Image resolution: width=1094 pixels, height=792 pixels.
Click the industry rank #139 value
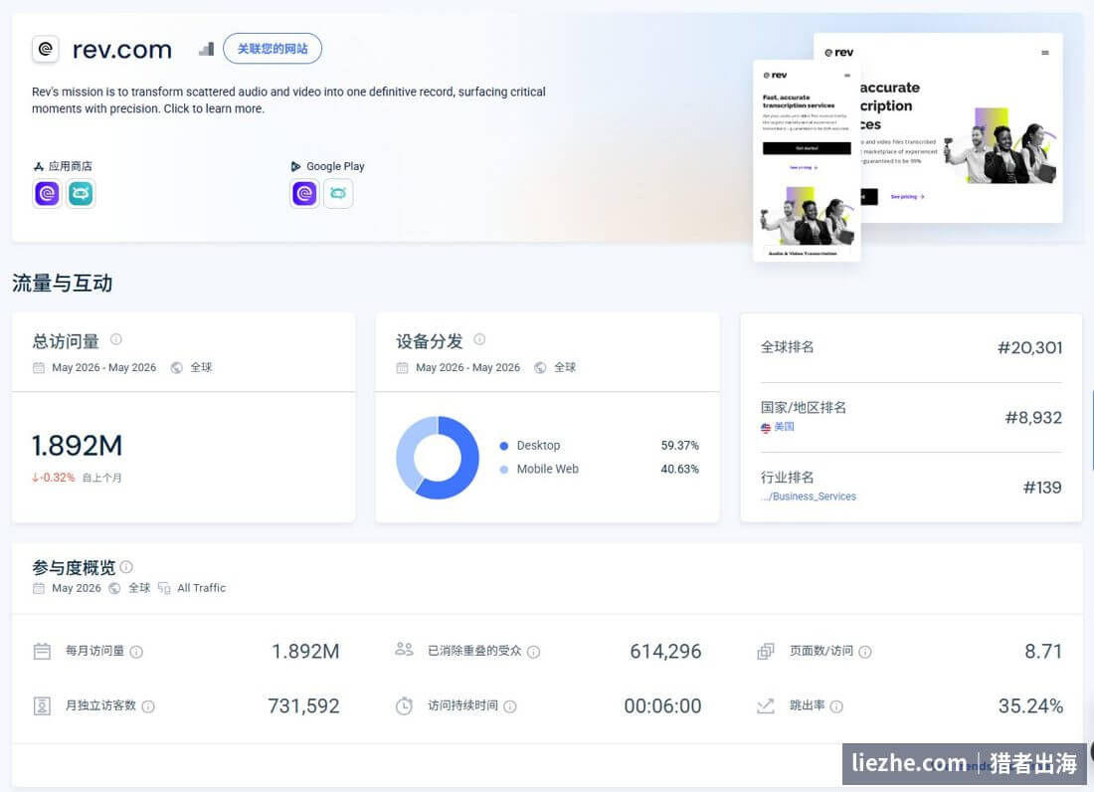point(1041,488)
